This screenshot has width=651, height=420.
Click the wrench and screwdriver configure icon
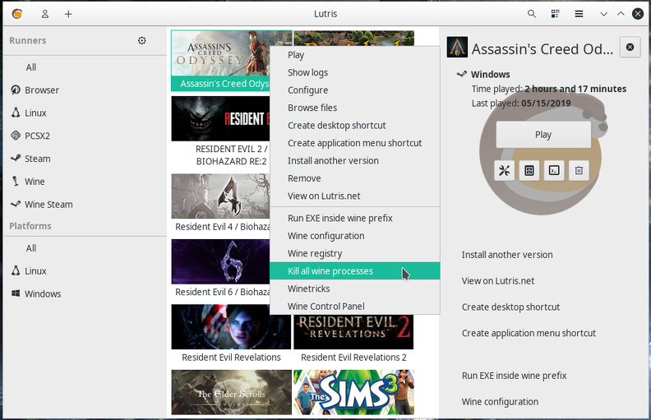pyautogui.click(x=505, y=170)
